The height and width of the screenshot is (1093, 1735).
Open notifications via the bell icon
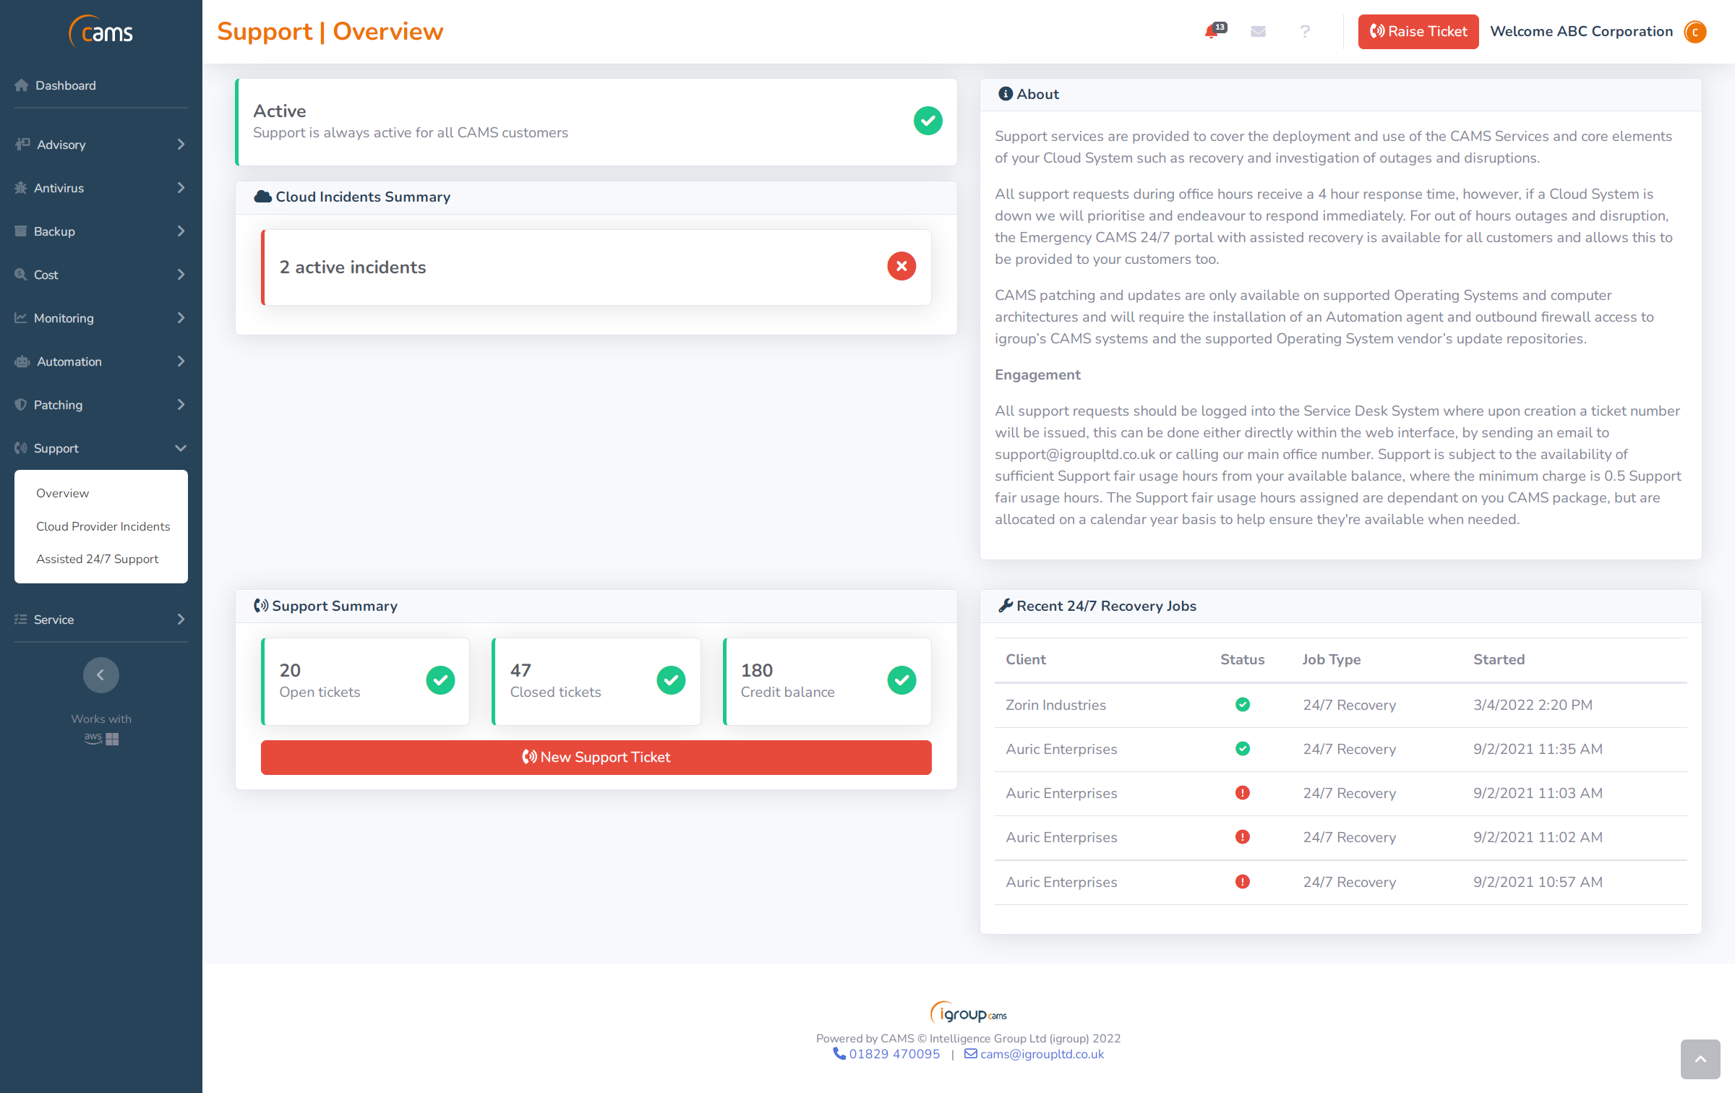tap(1212, 32)
